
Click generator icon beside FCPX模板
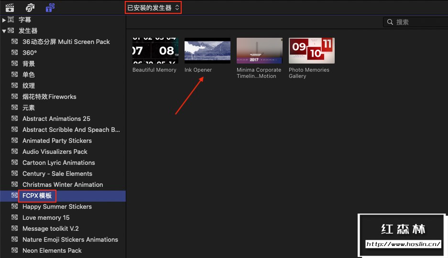(14, 195)
